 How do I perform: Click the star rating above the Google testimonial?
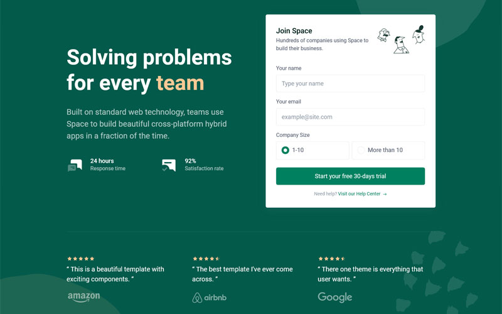[x=331, y=258]
